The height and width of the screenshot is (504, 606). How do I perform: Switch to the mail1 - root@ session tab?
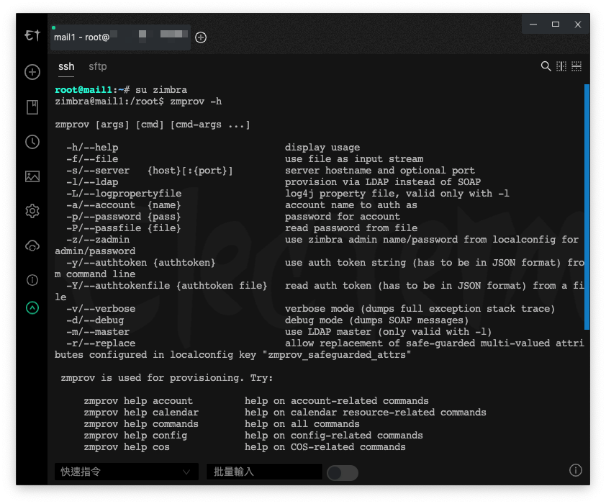(121, 37)
